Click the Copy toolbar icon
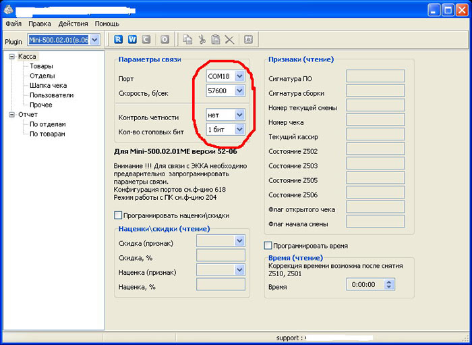This screenshot has height=345, width=472. 187,40
